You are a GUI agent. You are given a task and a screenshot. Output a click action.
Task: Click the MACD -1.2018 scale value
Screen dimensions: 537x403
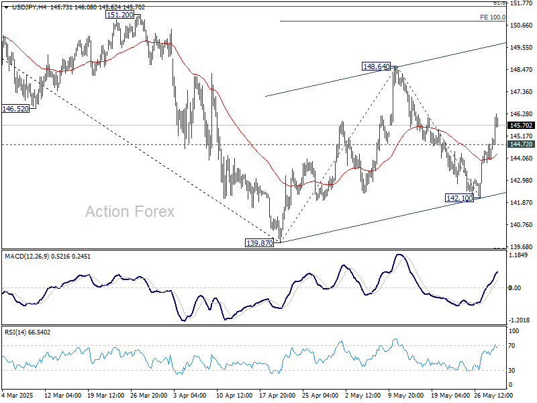point(519,320)
